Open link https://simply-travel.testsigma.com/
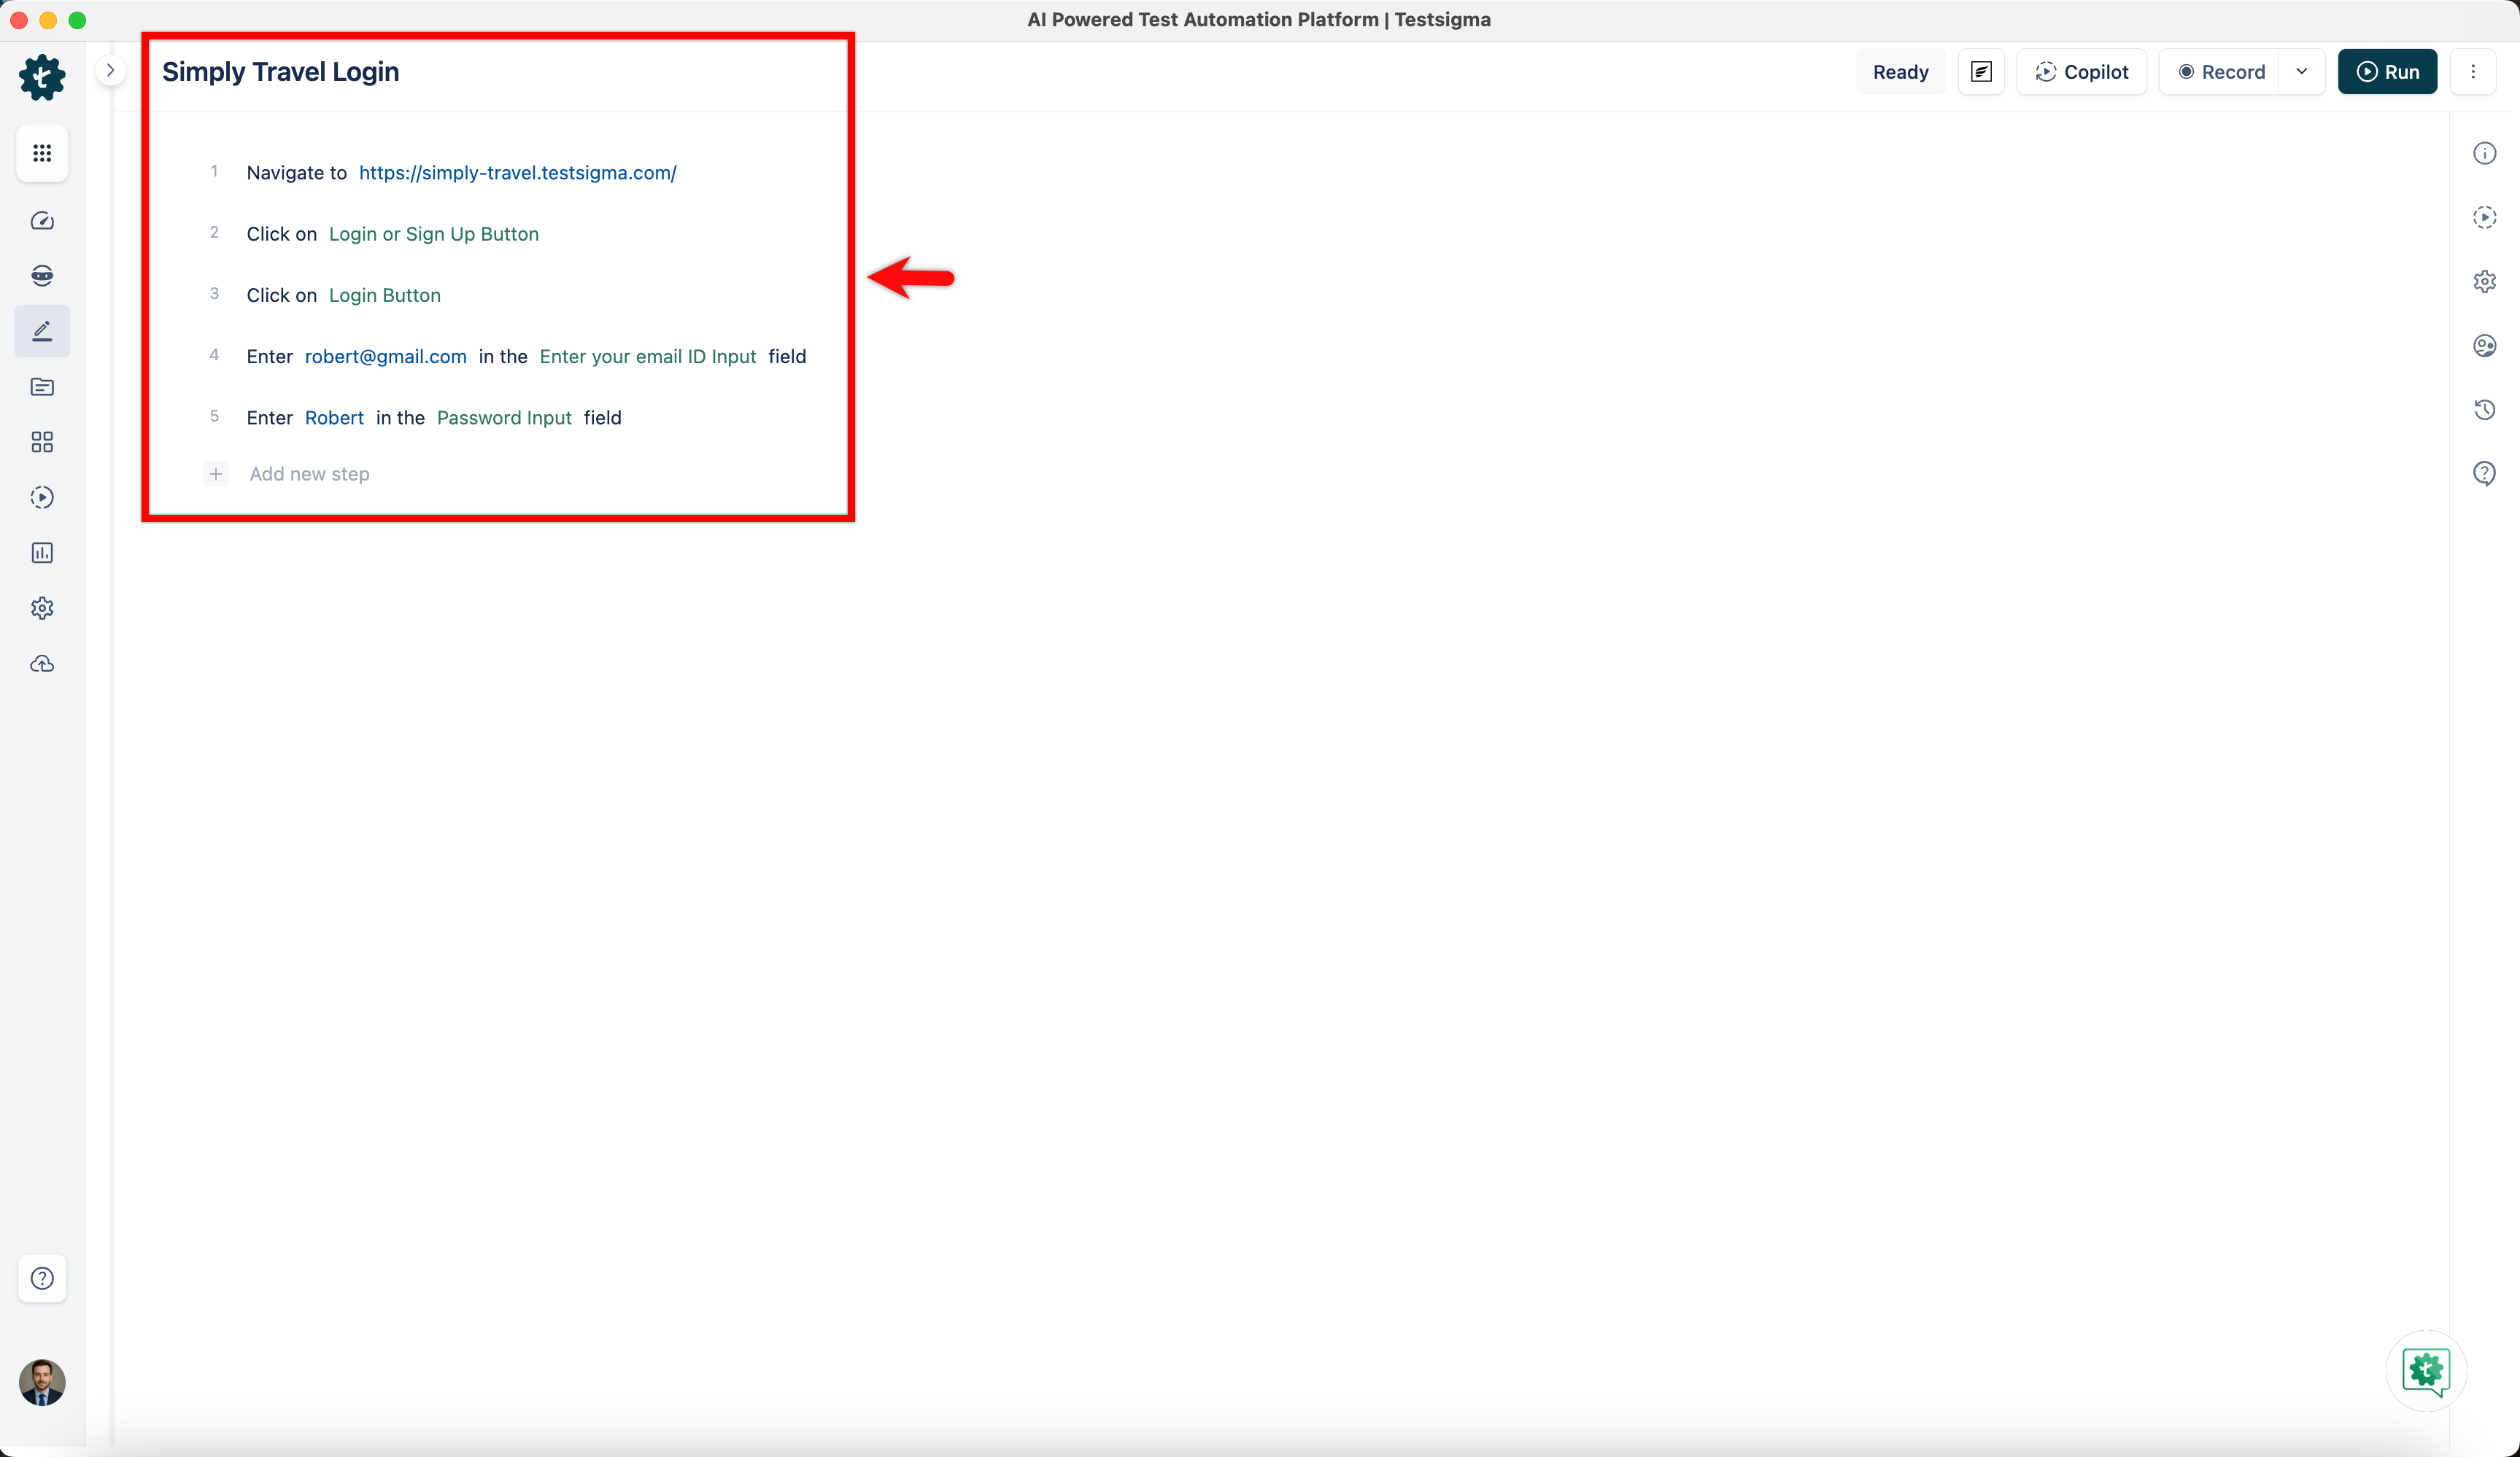Viewport: 2520px width, 1457px height. [518, 172]
